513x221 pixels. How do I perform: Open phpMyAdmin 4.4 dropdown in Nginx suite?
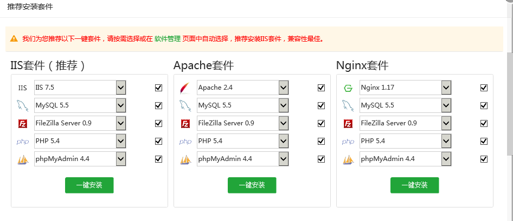(406, 159)
